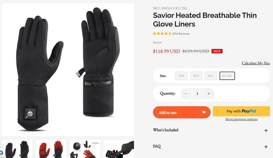Click the cart icon on Add to cart

(203, 112)
